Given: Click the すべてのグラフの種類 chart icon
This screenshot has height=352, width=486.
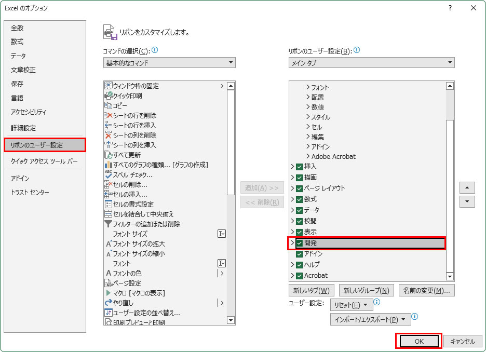Looking at the screenshot, I should (x=108, y=165).
